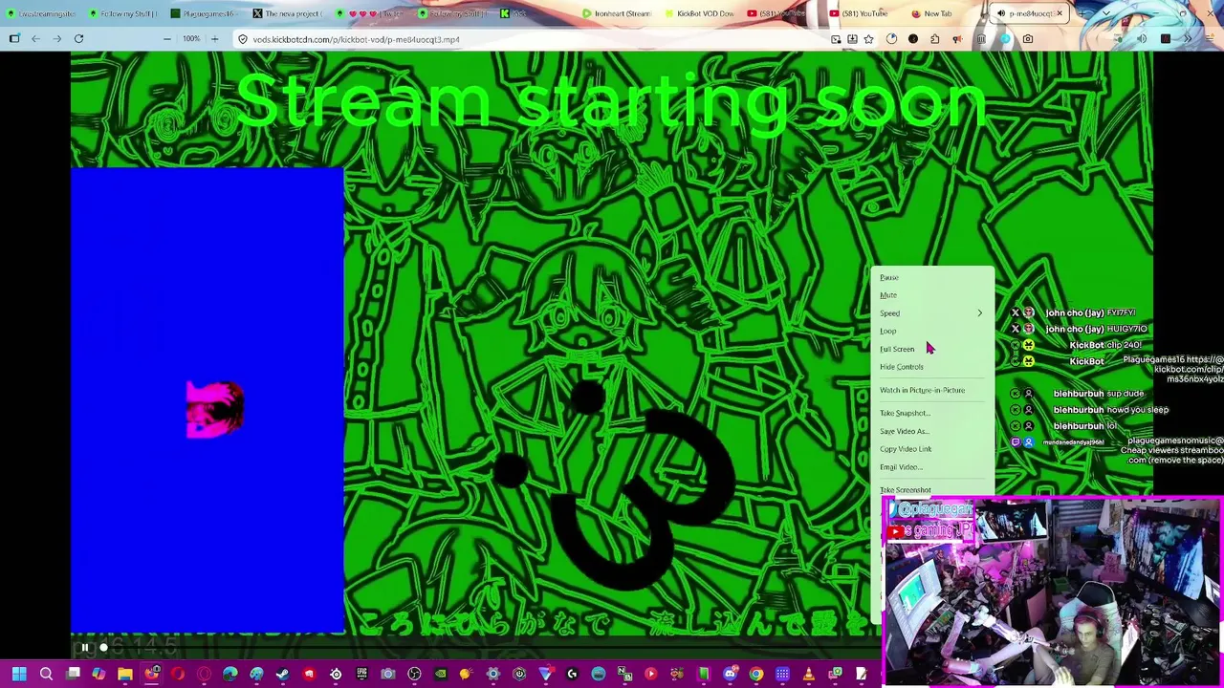Screen dimensions: 1224x688
Task: Open Logitech G HUB taskbar icon
Action: 572,674
